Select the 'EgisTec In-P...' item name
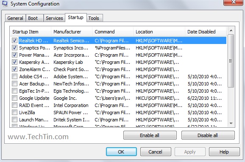The width and height of the screenshot is (245, 162). tap(34, 91)
